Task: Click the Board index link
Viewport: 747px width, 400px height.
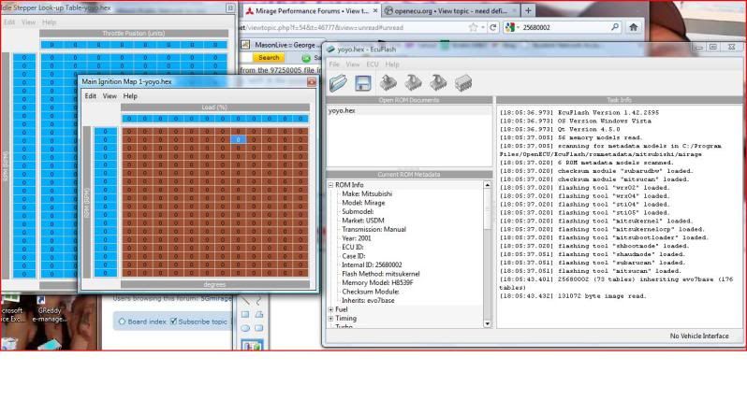Action: (146, 321)
